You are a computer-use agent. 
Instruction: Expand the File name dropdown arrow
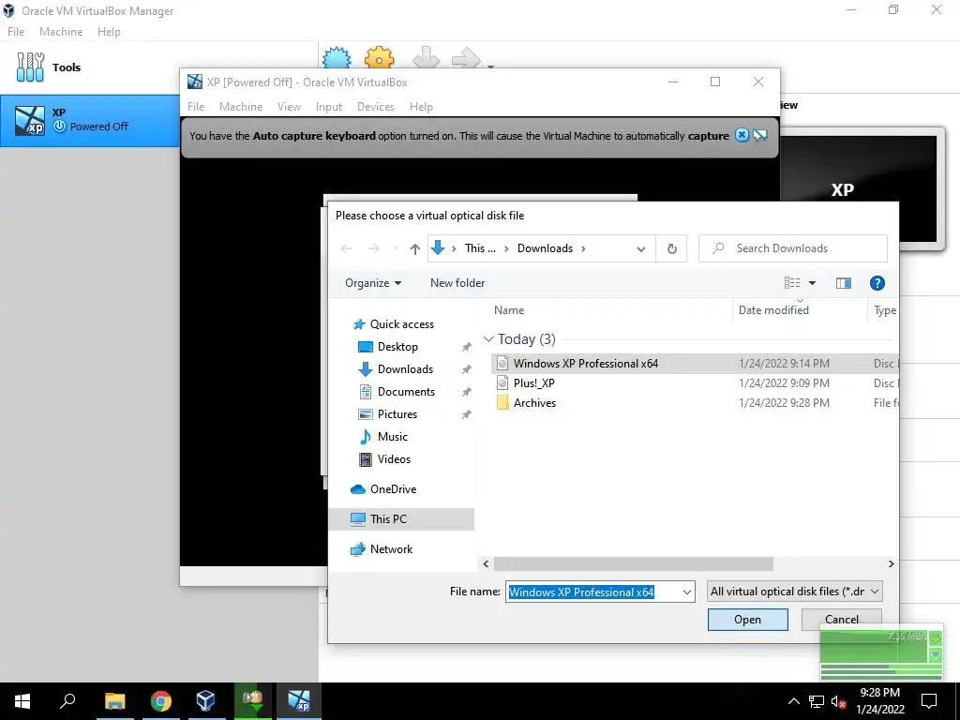(x=686, y=592)
